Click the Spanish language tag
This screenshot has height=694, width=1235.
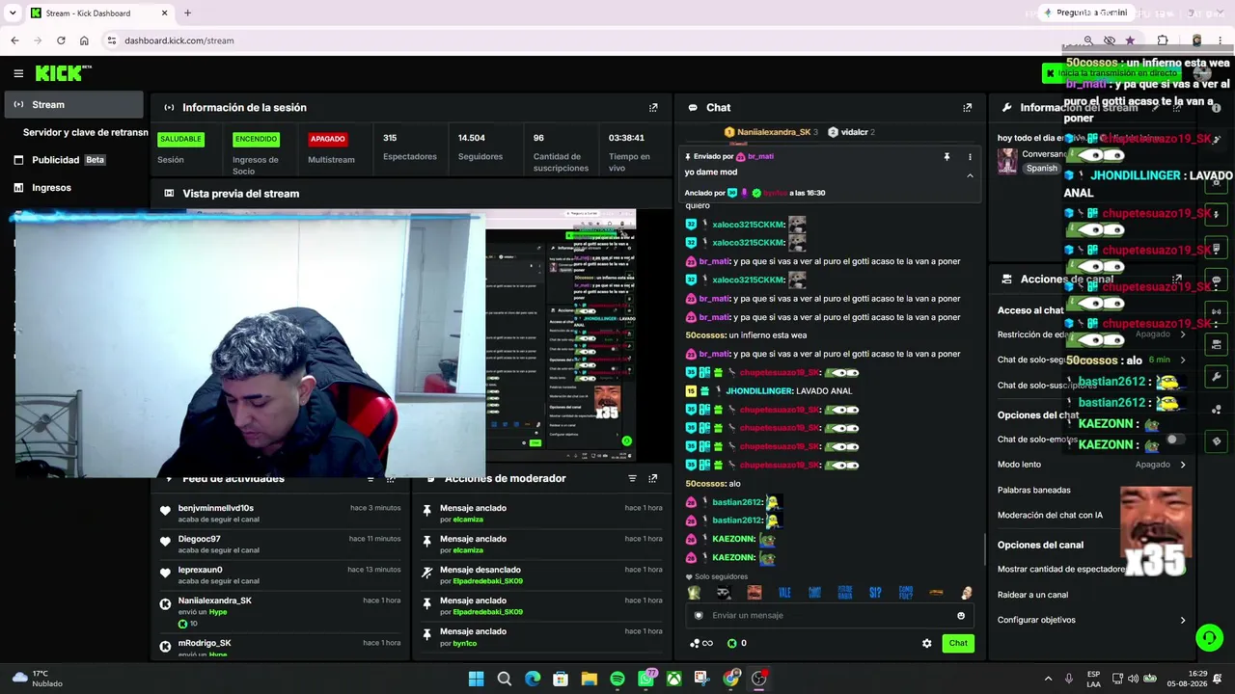[1042, 168]
